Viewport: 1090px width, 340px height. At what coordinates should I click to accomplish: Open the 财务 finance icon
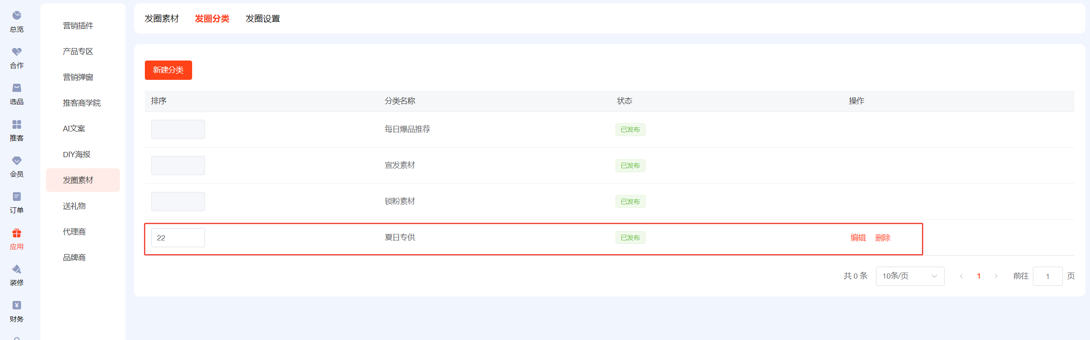coord(17,305)
